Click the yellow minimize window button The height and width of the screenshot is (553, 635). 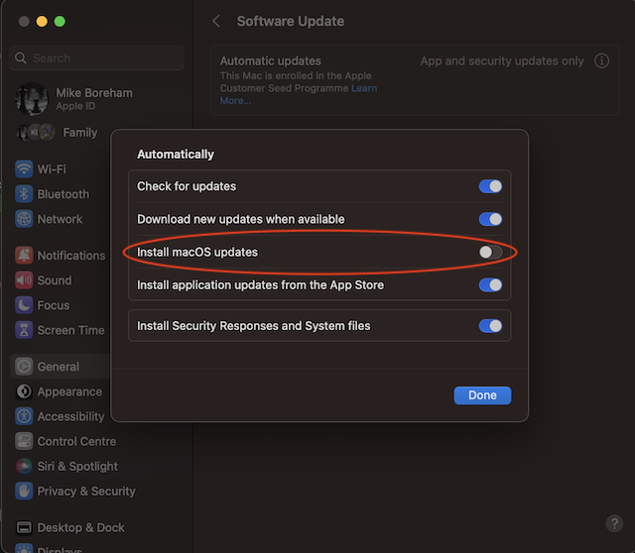[x=42, y=21]
